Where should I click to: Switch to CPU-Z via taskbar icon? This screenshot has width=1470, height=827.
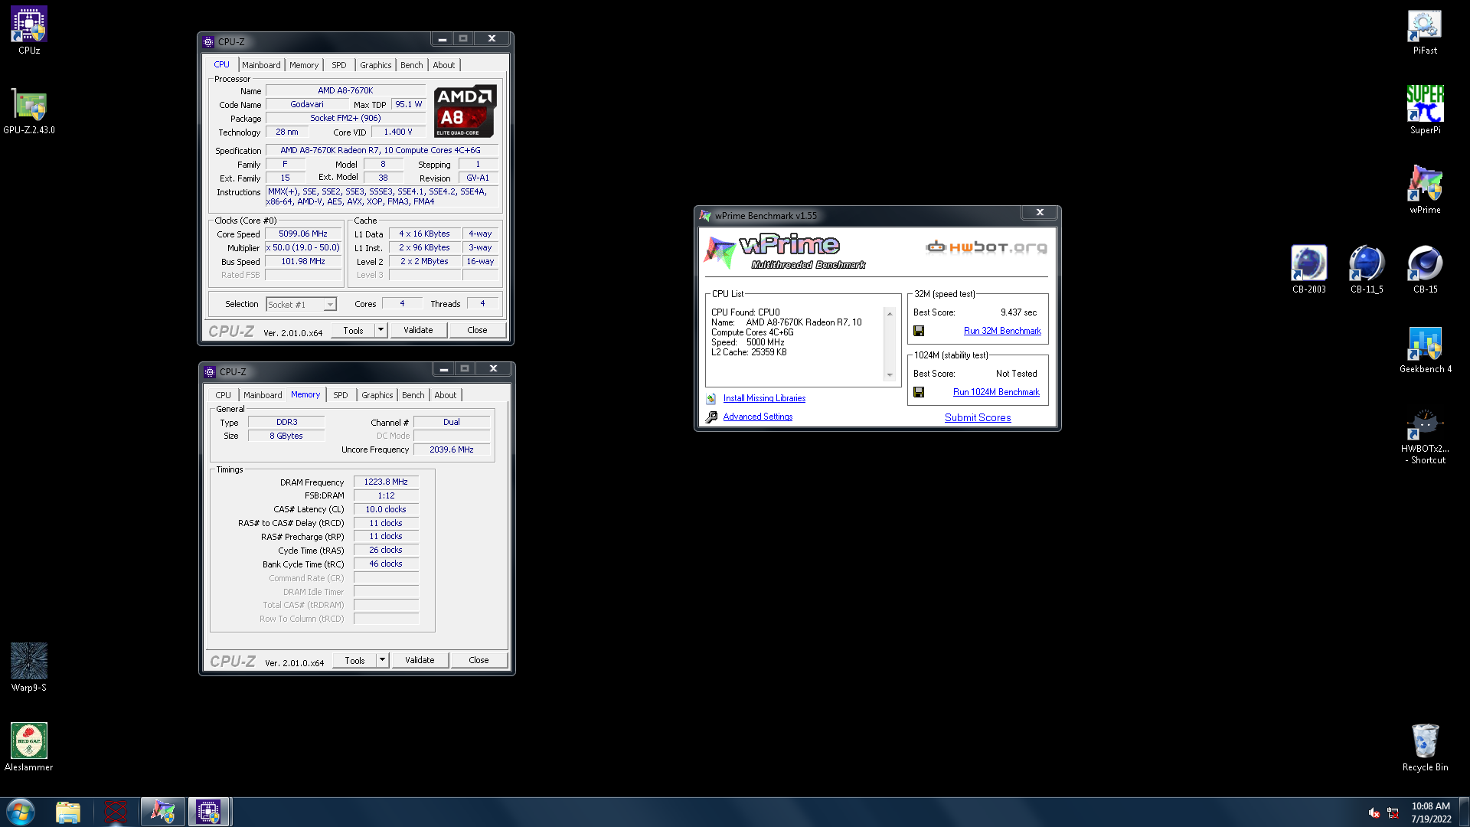click(208, 812)
